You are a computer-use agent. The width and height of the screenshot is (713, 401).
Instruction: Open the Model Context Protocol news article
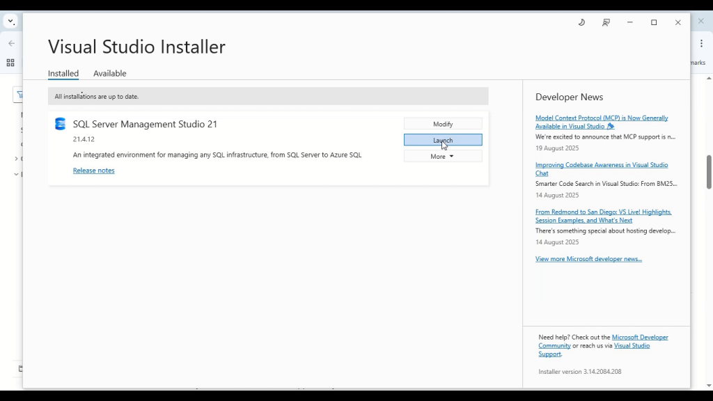[602, 122]
